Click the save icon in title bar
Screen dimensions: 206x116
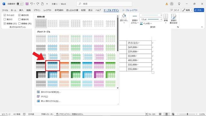coord(27,4)
